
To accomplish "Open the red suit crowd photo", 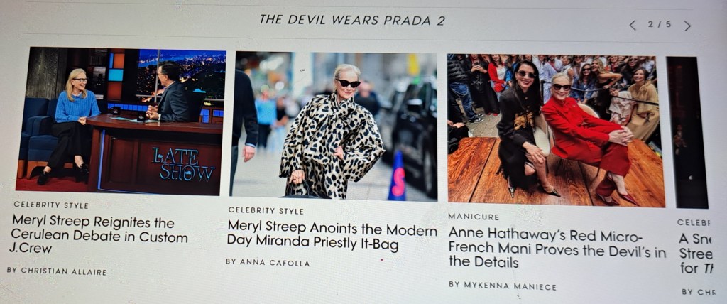I will pyautogui.click(x=556, y=131).
